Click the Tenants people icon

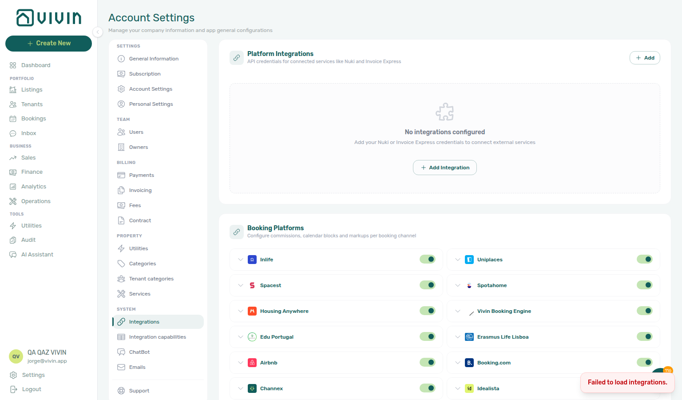(13, 104)
